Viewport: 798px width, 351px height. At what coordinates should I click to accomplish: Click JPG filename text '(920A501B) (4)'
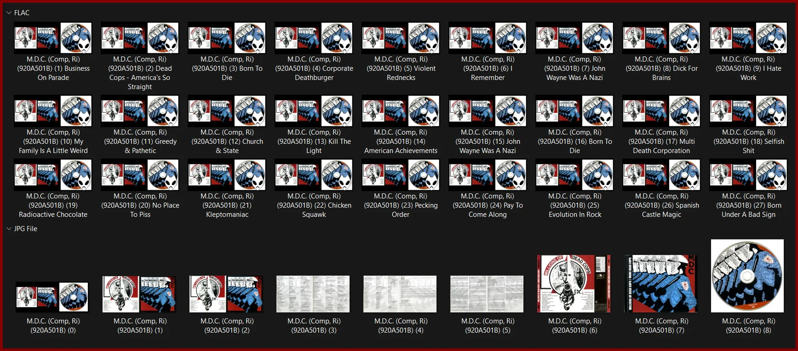[x=401, y=330]
